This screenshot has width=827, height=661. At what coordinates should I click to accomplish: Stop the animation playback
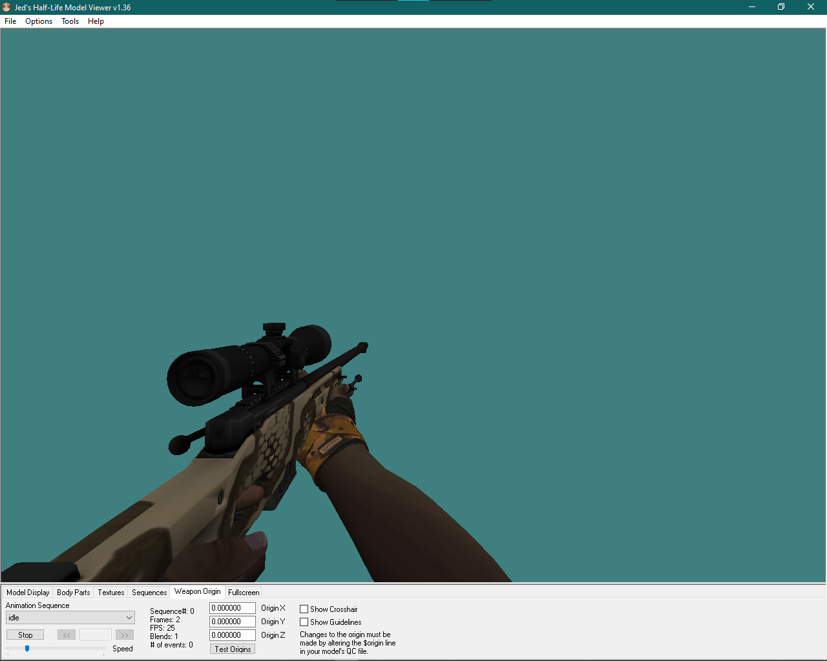pos(25,635)
